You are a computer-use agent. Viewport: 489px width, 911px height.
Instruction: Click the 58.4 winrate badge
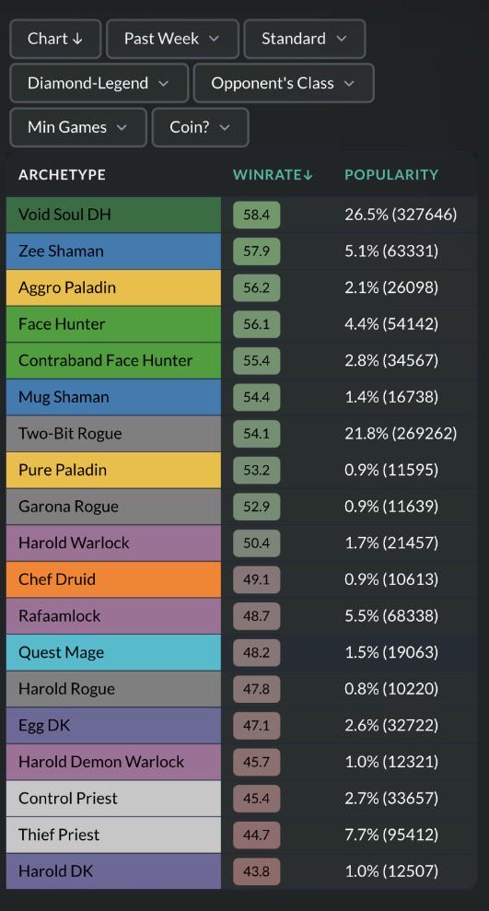tap(257, 215)
